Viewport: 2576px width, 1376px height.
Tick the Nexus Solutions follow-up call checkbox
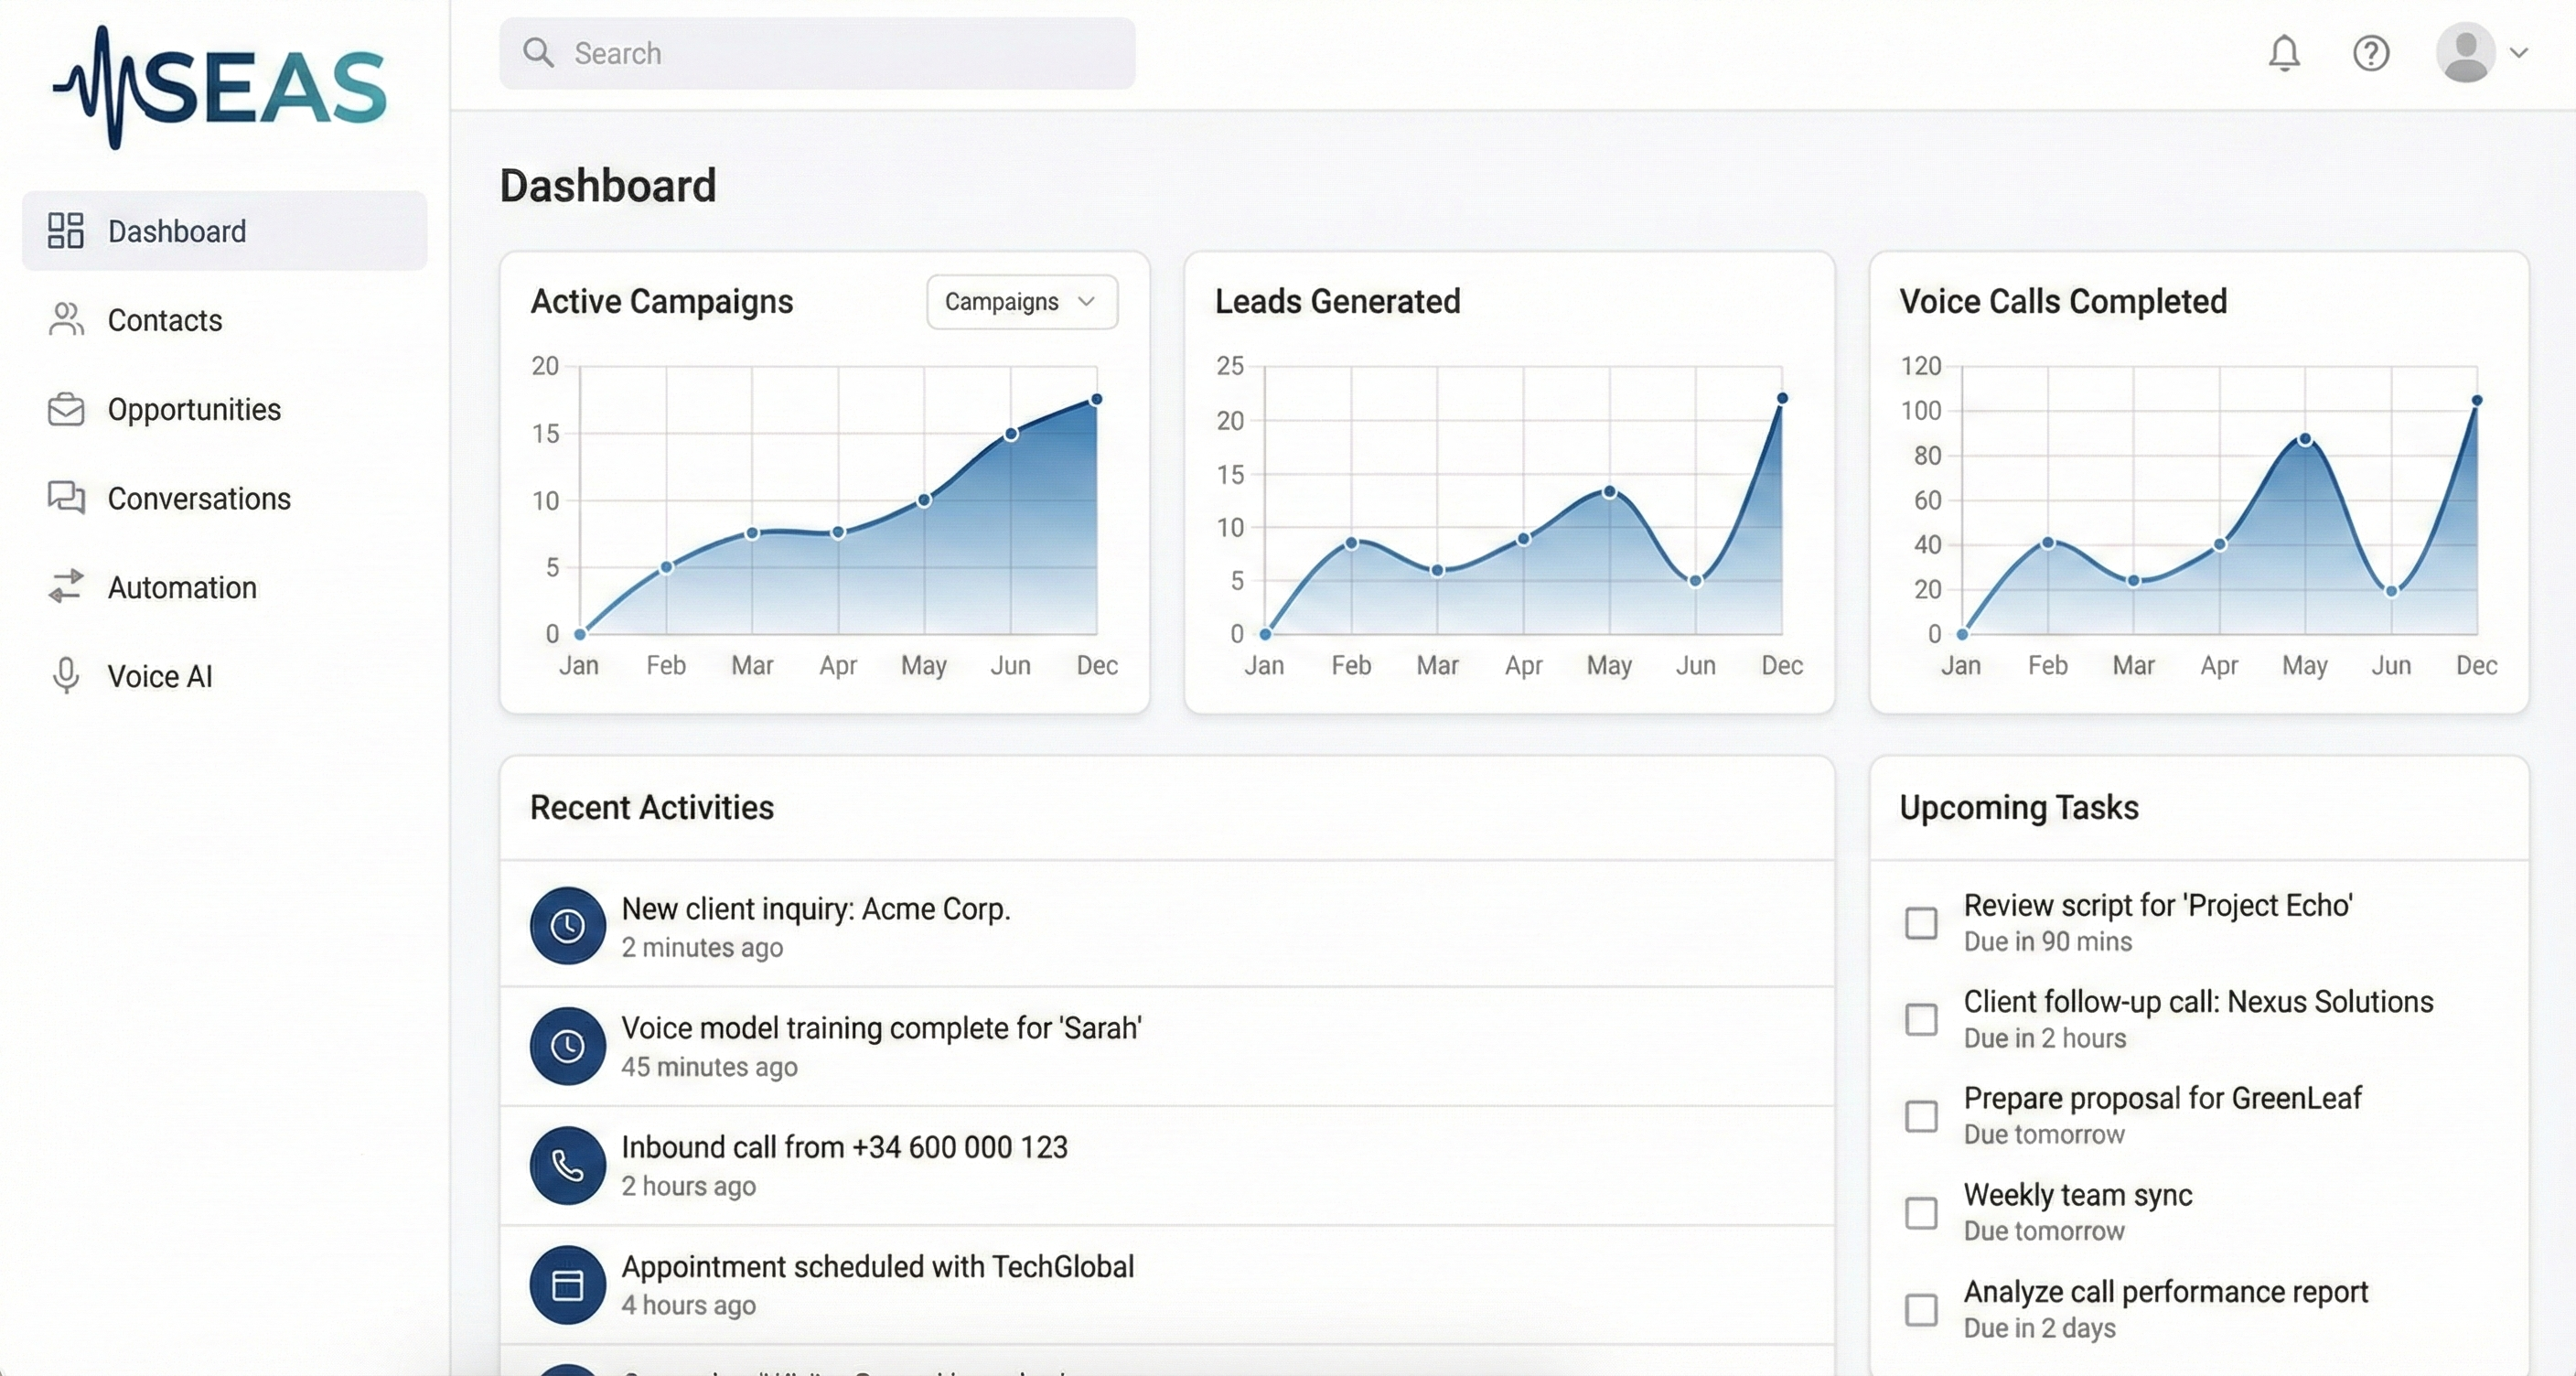tap(1921, 1019)
